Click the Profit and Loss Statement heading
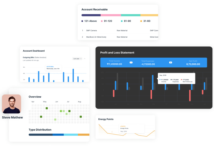Viewport: 214px width, 147px height. click(117, 52)
